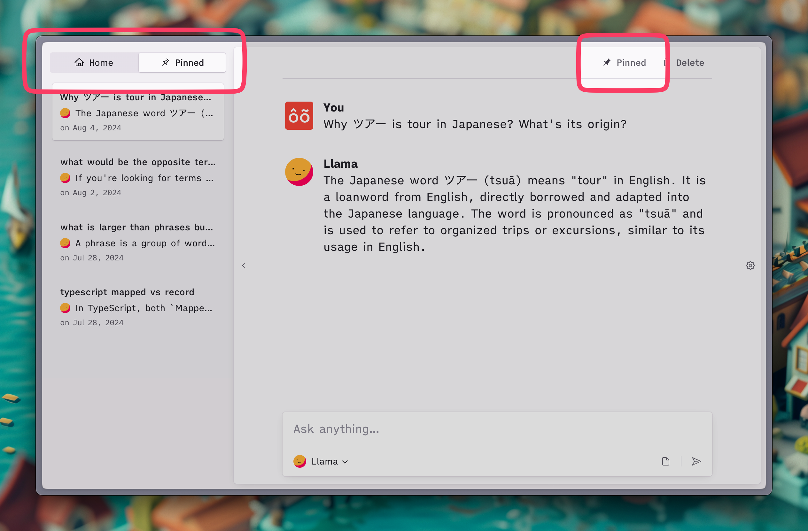The image size is (808, 531).
Task: Focus the Ask anything input field
Action: coord(497,429)
